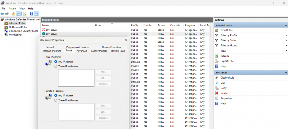Click New Rule... in the Actions pane

[227, 30]
